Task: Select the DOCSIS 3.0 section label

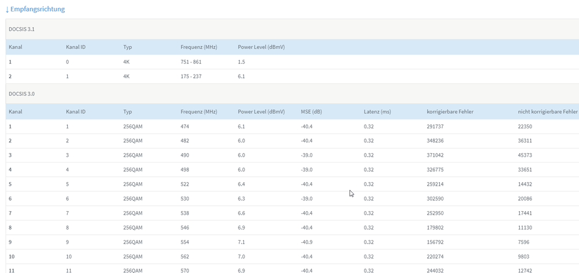Action: coord(22,94)
